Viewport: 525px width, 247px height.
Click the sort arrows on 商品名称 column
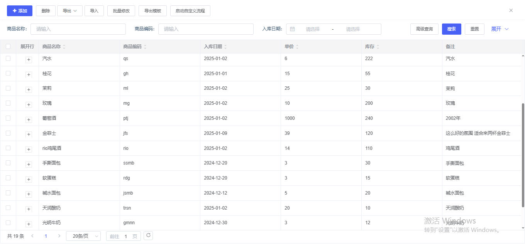[64, 47]
